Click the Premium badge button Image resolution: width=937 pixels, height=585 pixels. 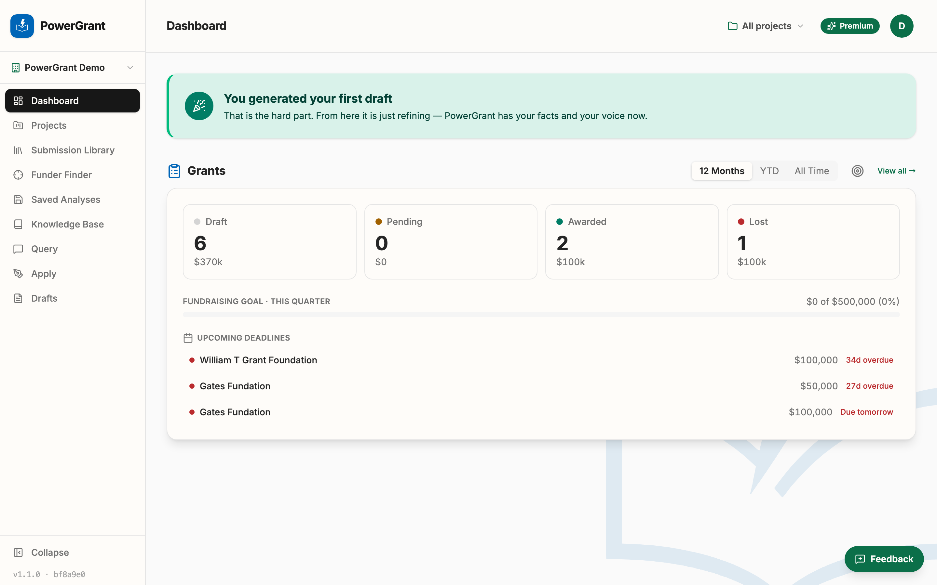click(x=850, y=26)
